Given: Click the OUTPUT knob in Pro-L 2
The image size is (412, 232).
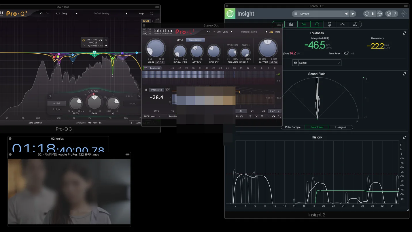Looking at the screenshot, I should (268, 48).
